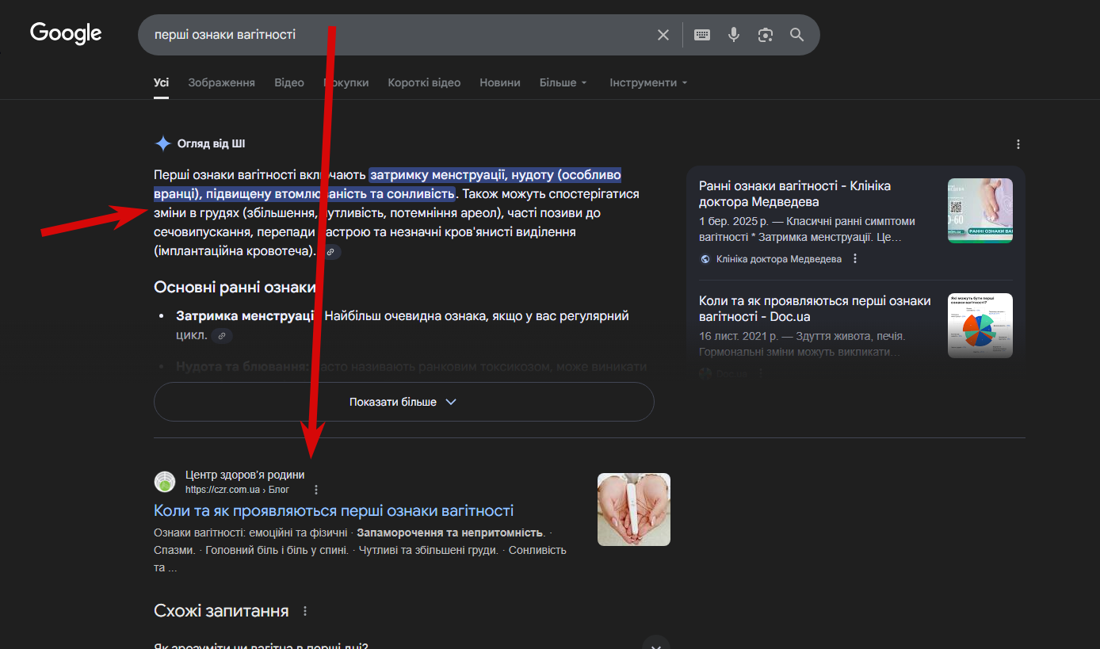This screenshot has width=1100, height=649.
Task: Click the AI sparkle icon near Огляд від ШІ
Action: [x=162, y=143]
